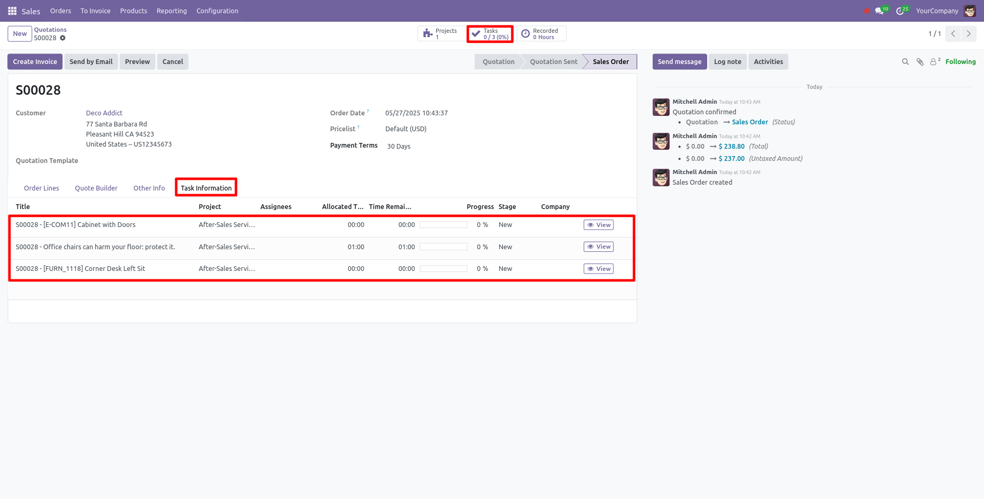Image resolution: width=984 pixels, height=499 pixels.
Task: Toggle the Following subscription status
Action: tap(960, 62)
